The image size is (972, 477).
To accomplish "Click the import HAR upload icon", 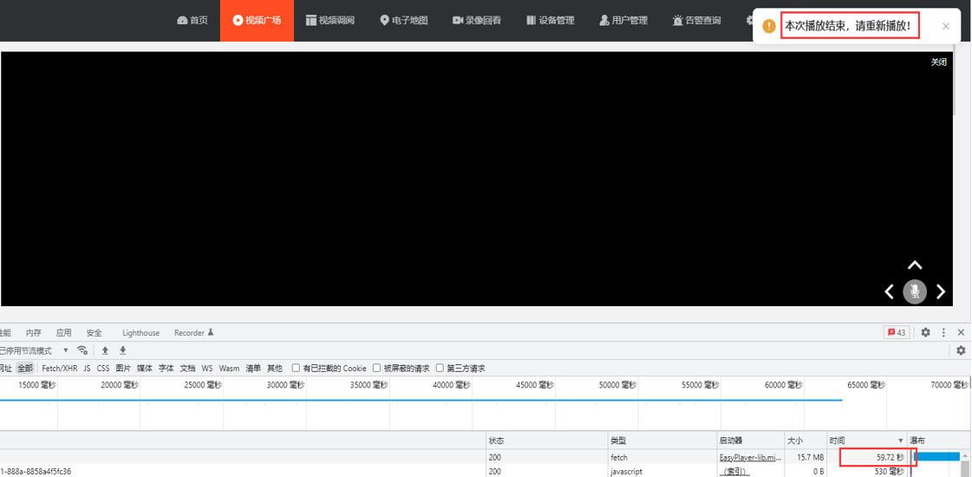I will [x=105, y=350].
